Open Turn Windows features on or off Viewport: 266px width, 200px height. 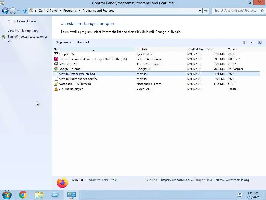click(x=28, y=39)
